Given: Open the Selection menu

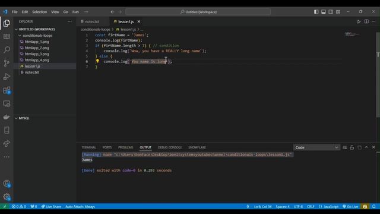Looking at the screenshot, I should coord(40,12).
